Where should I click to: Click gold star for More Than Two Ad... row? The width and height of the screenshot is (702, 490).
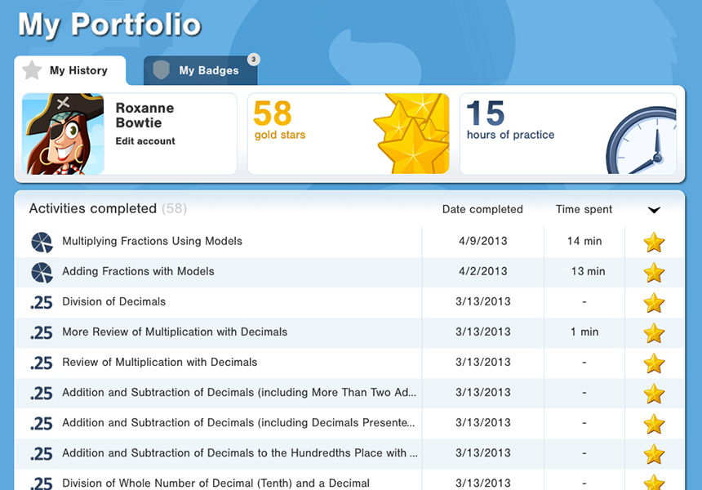(x=654, y=394)
